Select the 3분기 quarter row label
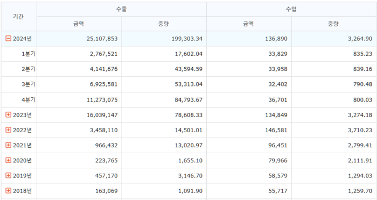The width and height of the screenshot is (377, 200). pyautogui.click(x=29, y=84)
